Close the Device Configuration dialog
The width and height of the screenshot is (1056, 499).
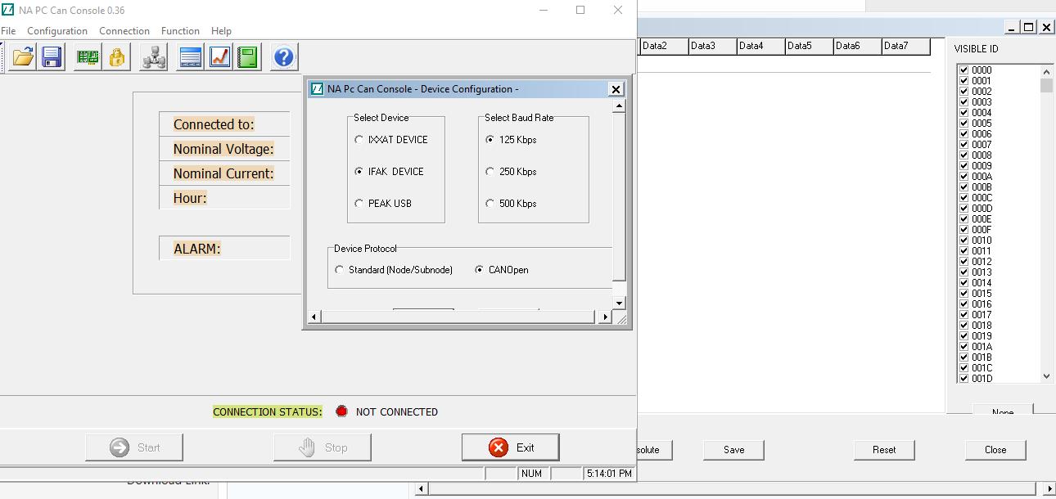[x=616, y=89]
